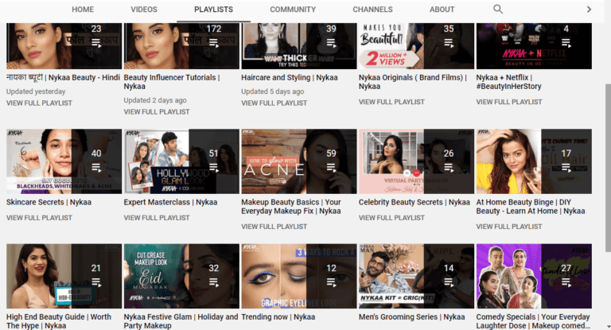Image resolution: width=611 pixels, height=330 pixels.
Task: Open Men's Grooming Series playlist title
Action: click(411, 316)
